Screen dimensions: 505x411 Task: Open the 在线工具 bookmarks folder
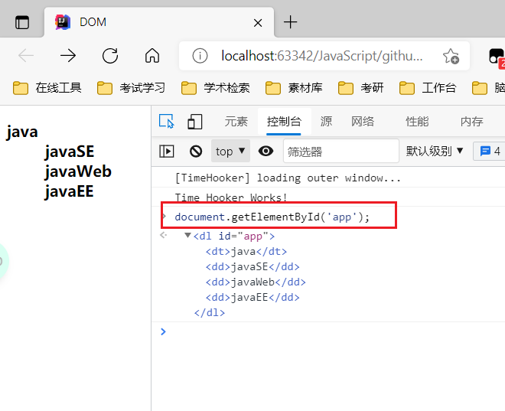point(47,88)
